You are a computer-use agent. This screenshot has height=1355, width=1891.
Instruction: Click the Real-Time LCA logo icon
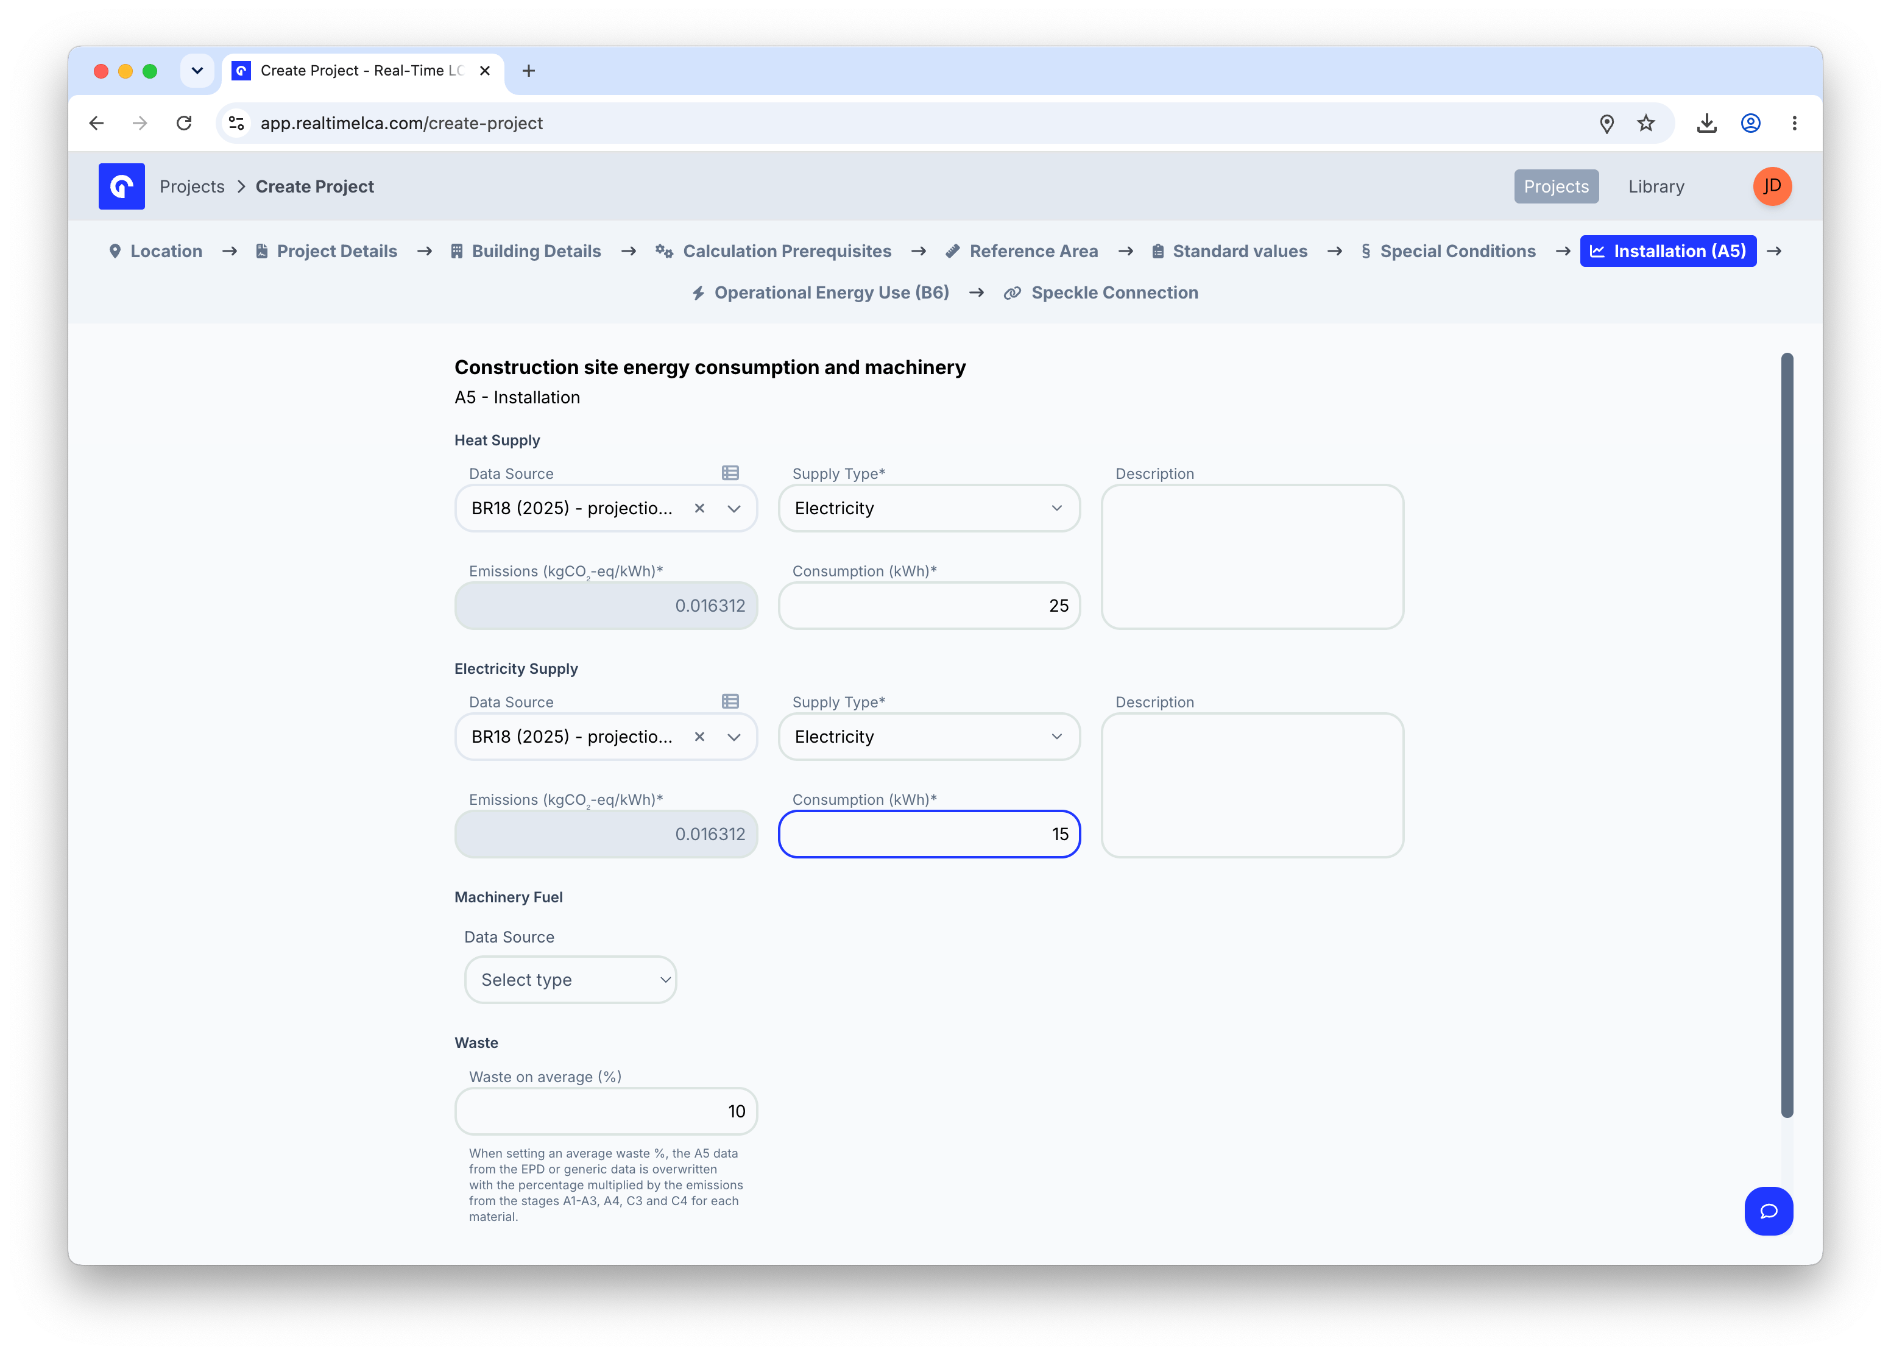(121, 186)
